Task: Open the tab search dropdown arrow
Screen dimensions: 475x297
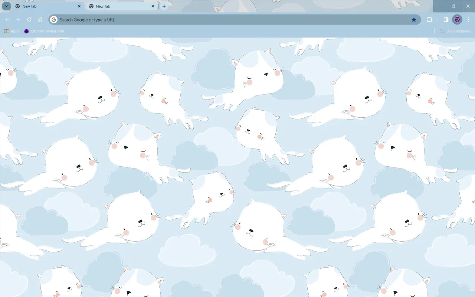Action: tap(6, 6)
